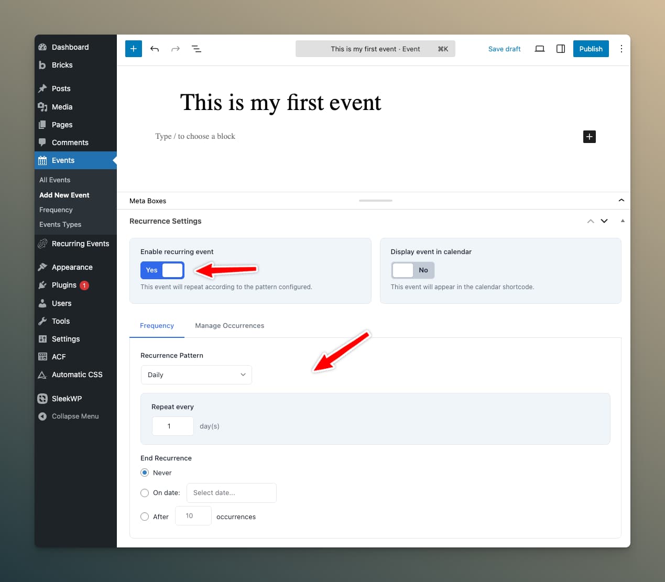Click the laptop preview icon
The image size is (665, 582).
click(x=539, y=49)
